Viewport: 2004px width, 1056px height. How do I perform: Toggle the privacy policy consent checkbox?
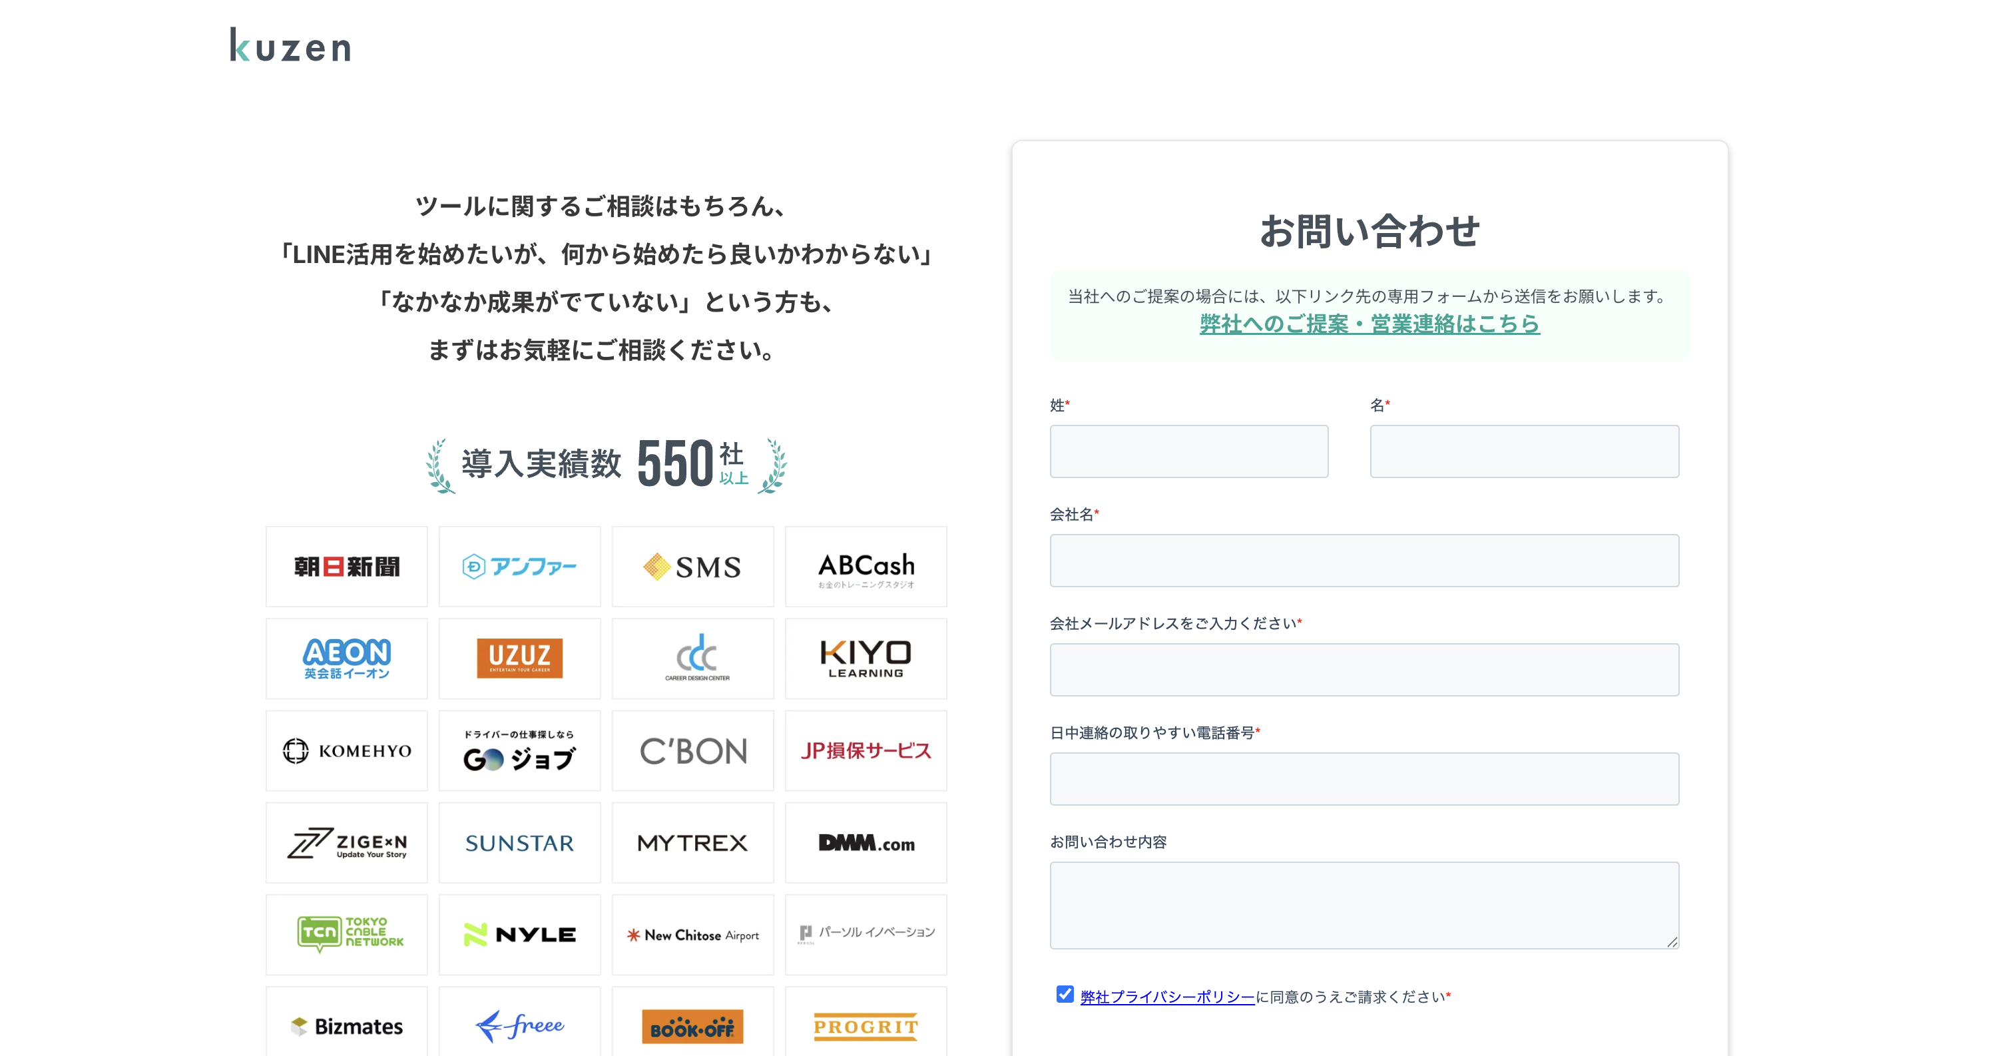click(x=1064, y=995)
